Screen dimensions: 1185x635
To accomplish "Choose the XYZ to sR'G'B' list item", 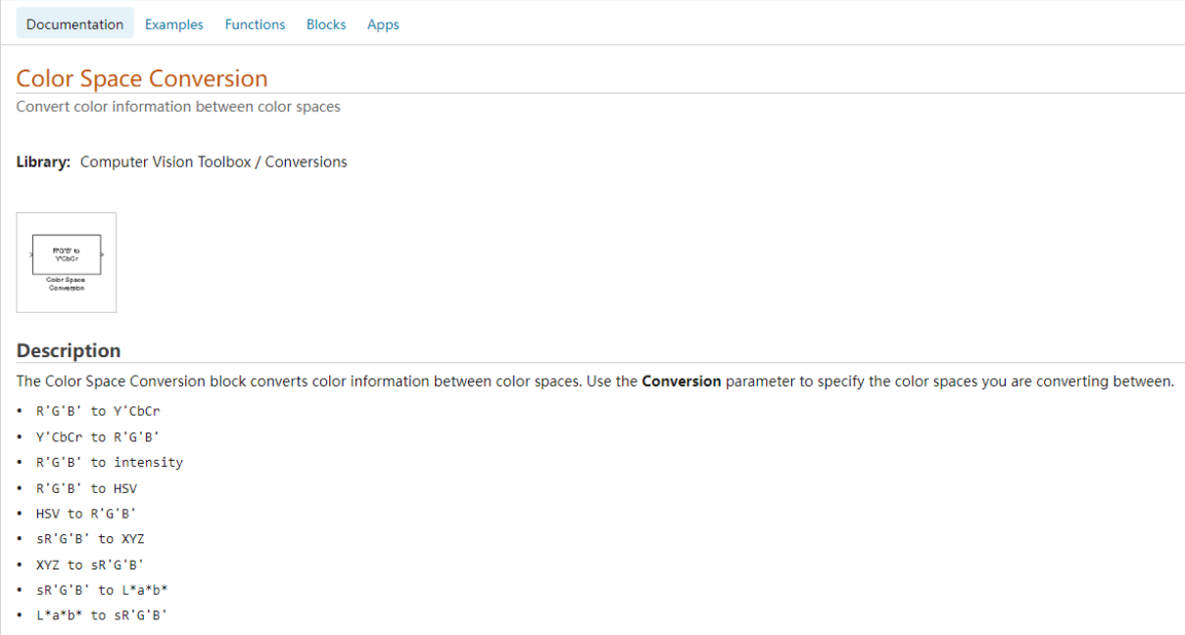I will [90, 565].
